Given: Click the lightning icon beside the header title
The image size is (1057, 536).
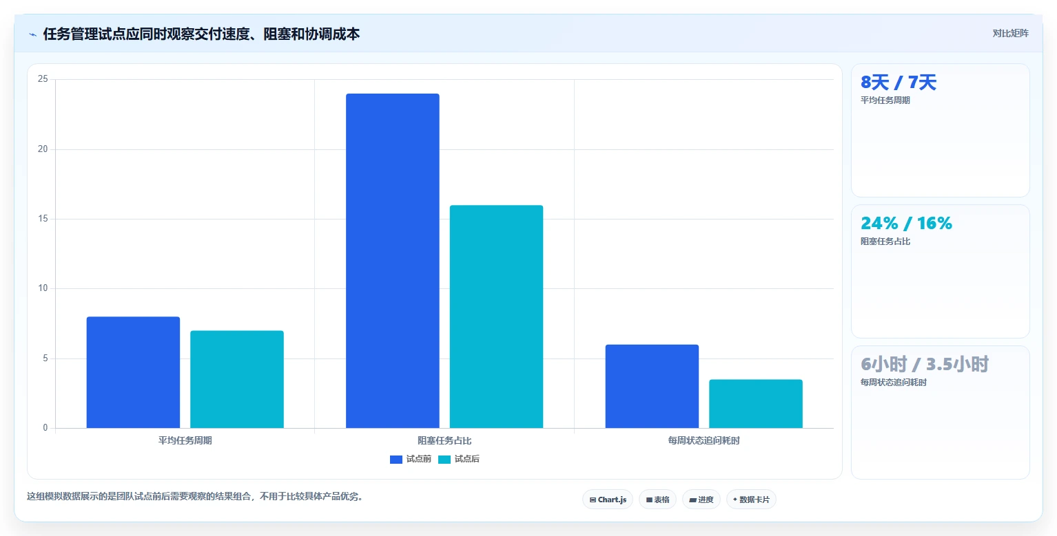Looking at the screenshot, I should point(32,34).
